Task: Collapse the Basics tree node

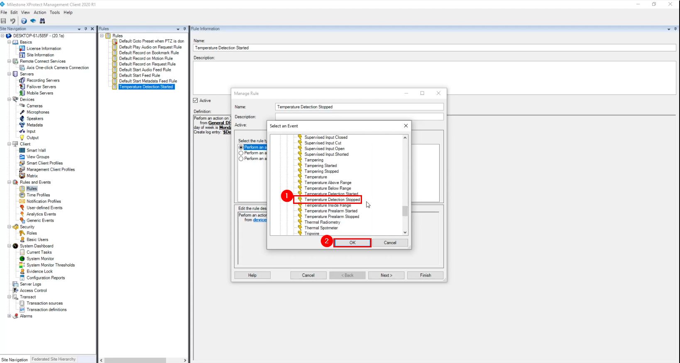Action: click(x=9, y=42)
